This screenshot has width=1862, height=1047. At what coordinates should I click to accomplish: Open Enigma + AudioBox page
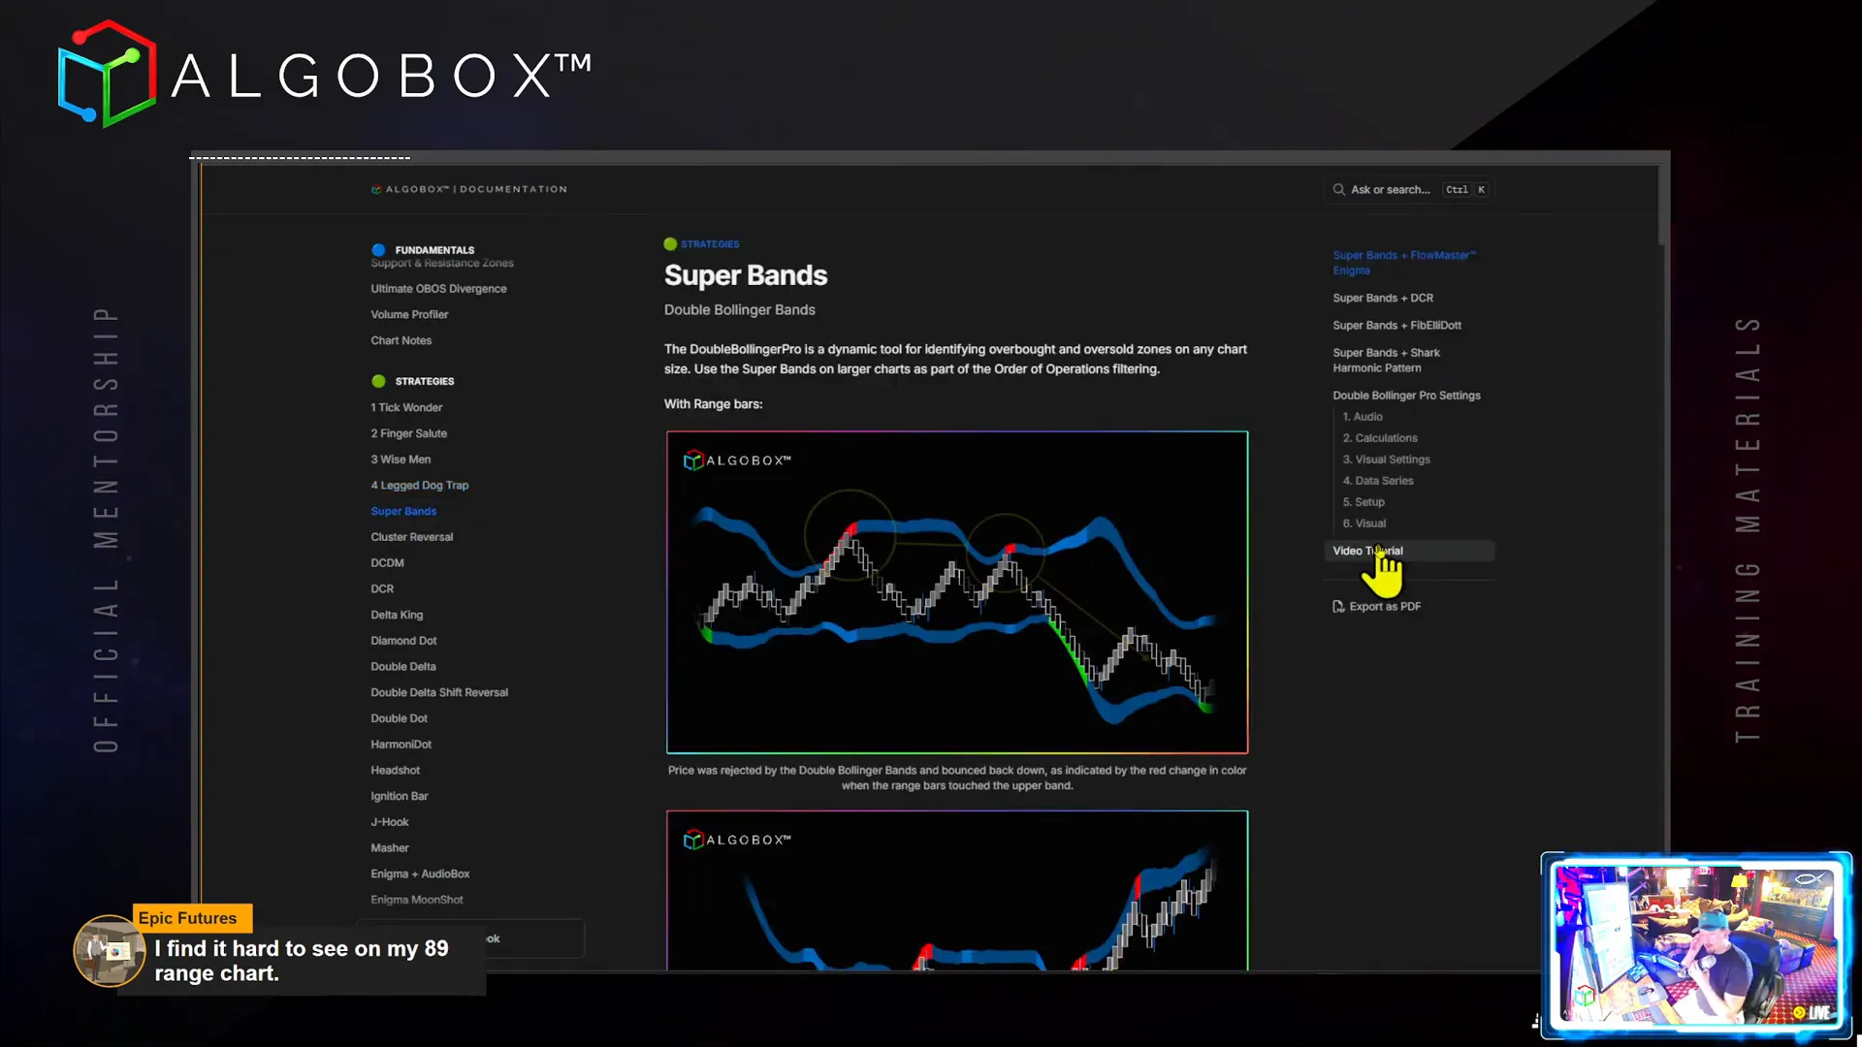(x=420, y=874)
